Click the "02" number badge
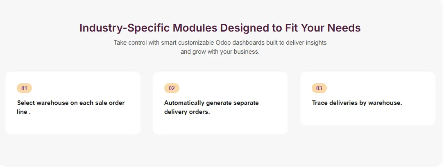 tap(172, 88)
